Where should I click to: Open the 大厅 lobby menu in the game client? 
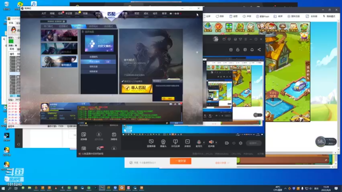coord(44,14)
